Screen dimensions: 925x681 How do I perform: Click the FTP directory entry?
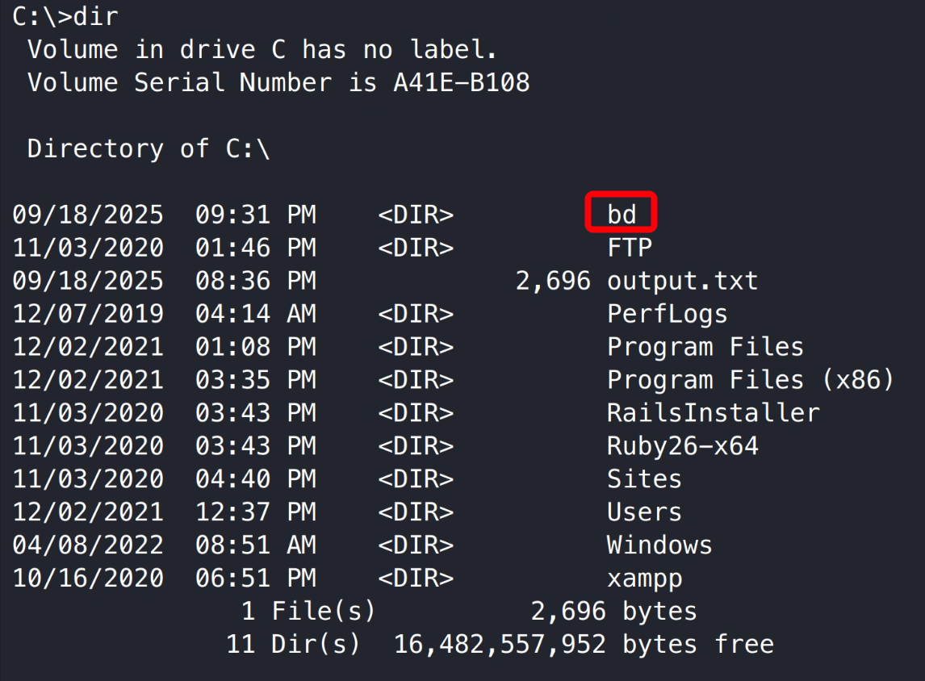(x=629, y=247)
